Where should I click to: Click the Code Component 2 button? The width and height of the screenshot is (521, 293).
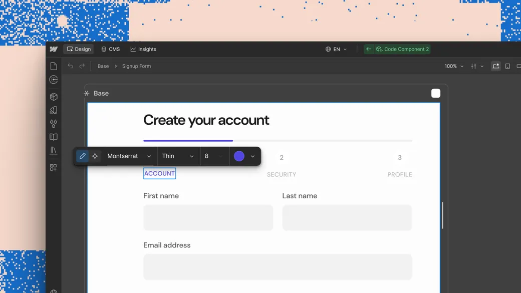tap(402, 49)
